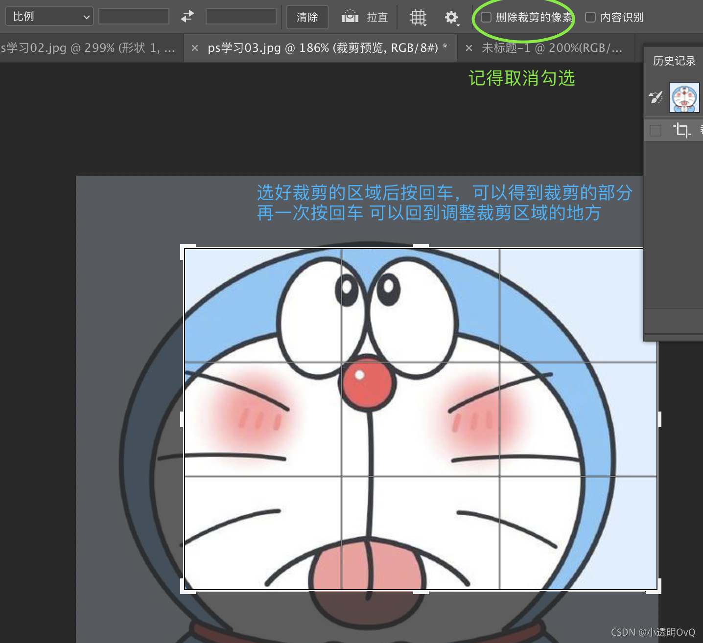This screenshot has width=703, height=643.
Task: Click the crop height input field
Action: 241,17
